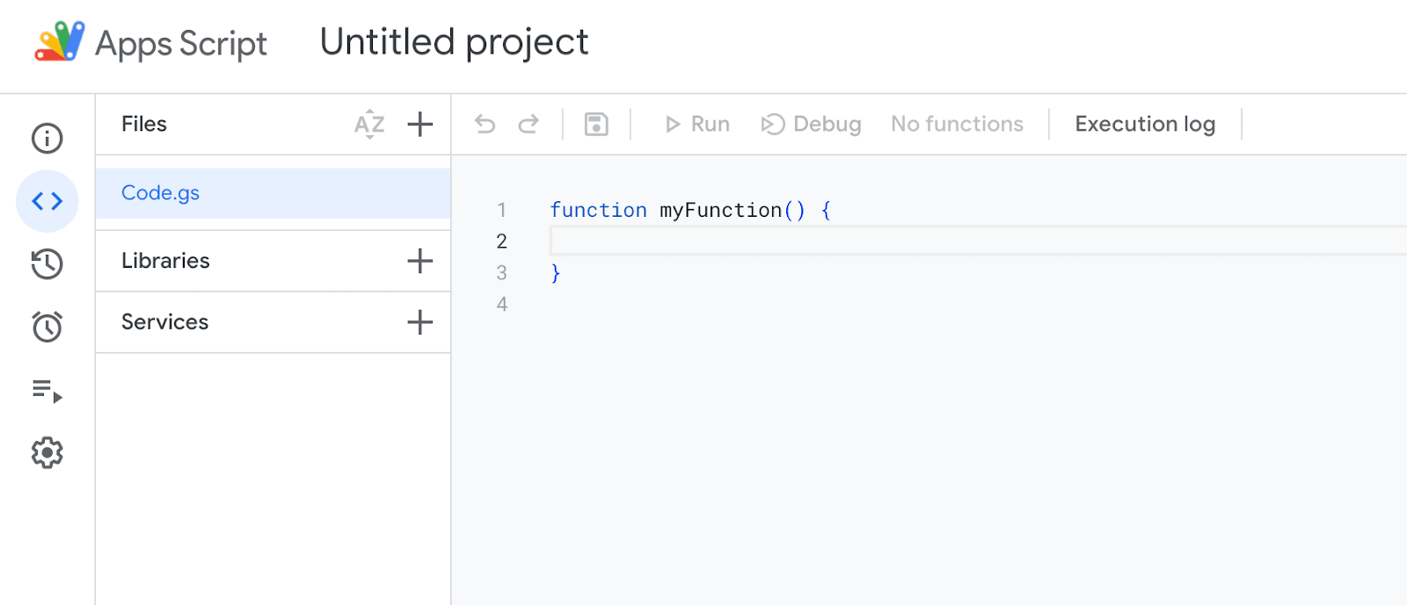The image size is (1407, 605).
Task: Open the Triggers panel
Action: 47,327
